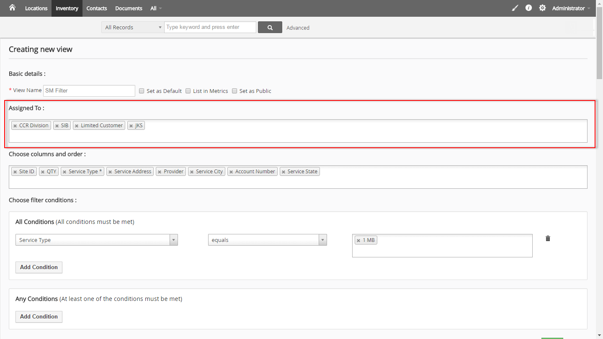Click inside the columns and order box
The height and width of the screenshot is (339, 603).
(x=298, y=177)
